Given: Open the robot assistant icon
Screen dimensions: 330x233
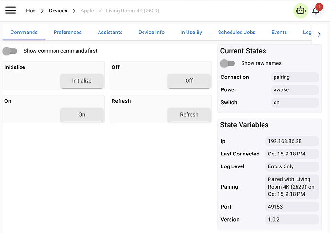Looking at the screenshot, I should click(x=300, y=11).
